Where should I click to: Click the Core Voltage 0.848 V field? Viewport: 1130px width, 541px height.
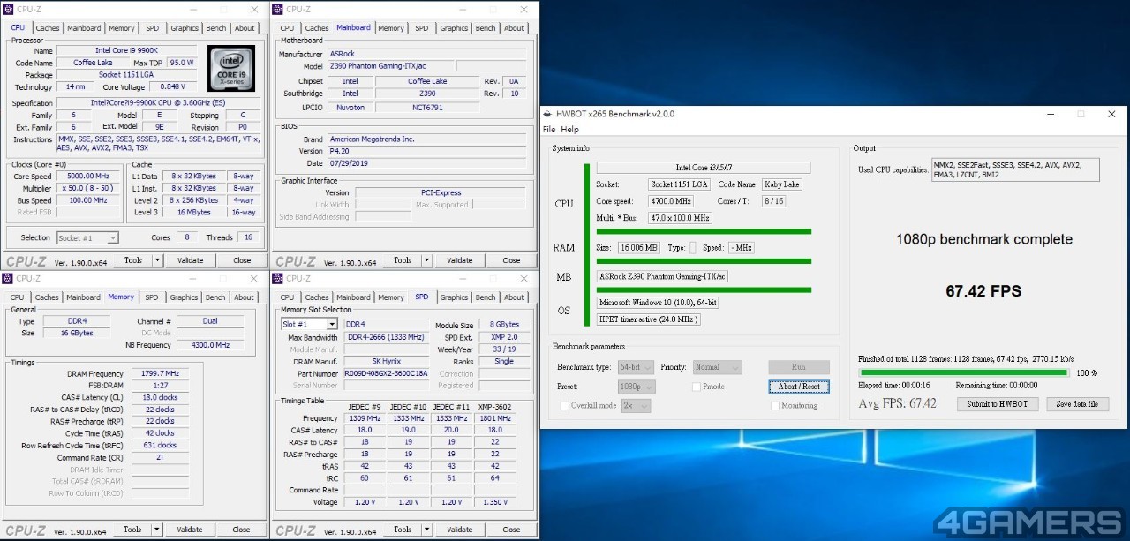(172, 87)
